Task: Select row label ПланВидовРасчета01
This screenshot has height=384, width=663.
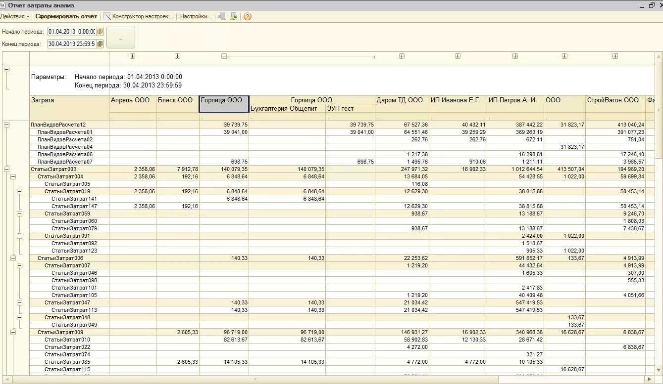Action: click(x=65, y=132)
